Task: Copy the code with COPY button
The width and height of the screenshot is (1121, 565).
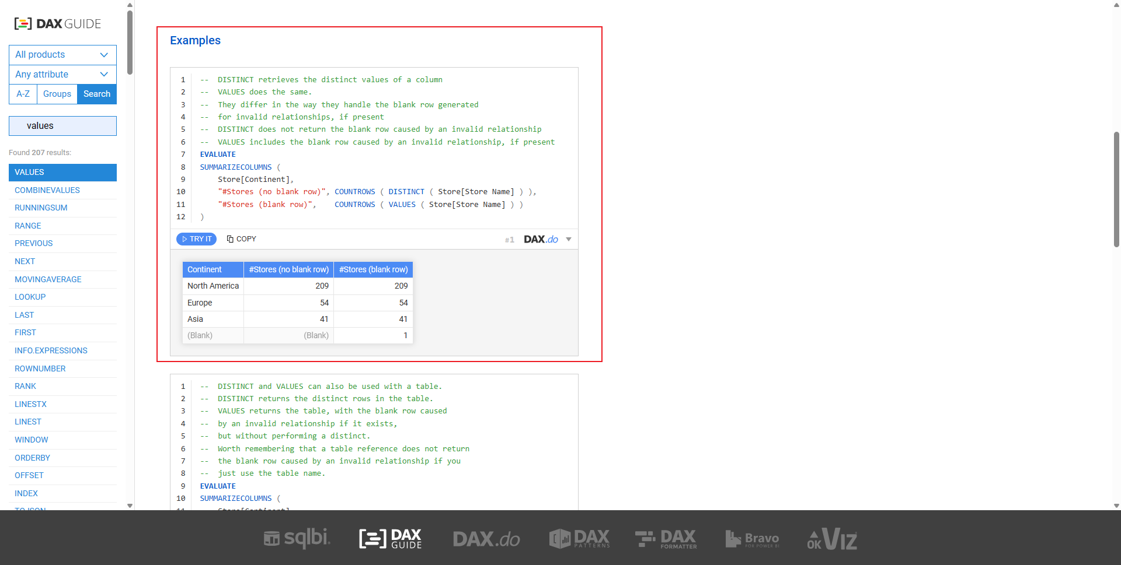Action: click(x=241, y=239)
